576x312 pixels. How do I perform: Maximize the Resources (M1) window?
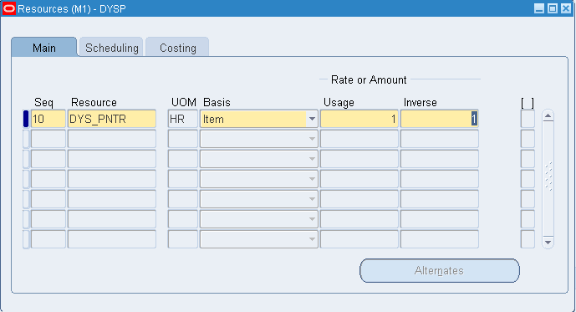(x=553, y=8)
